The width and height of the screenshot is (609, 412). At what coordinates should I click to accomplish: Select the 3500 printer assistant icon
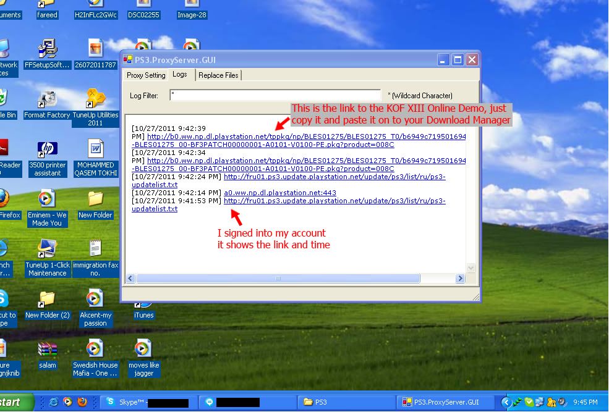click(48, 152)
